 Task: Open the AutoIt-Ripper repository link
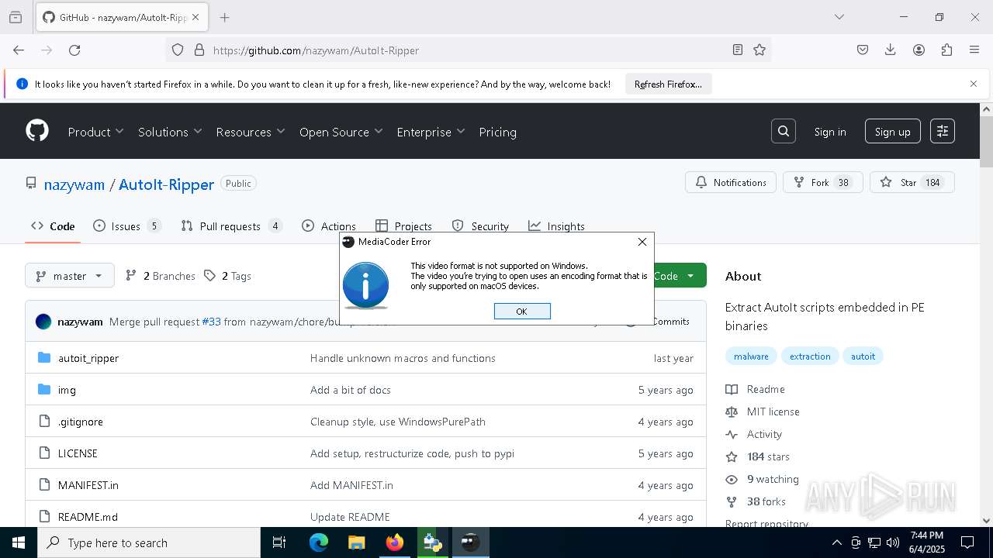[x=166, y=184]
